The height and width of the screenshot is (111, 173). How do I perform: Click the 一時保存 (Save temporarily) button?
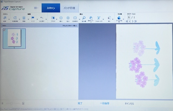coord(105,103)
